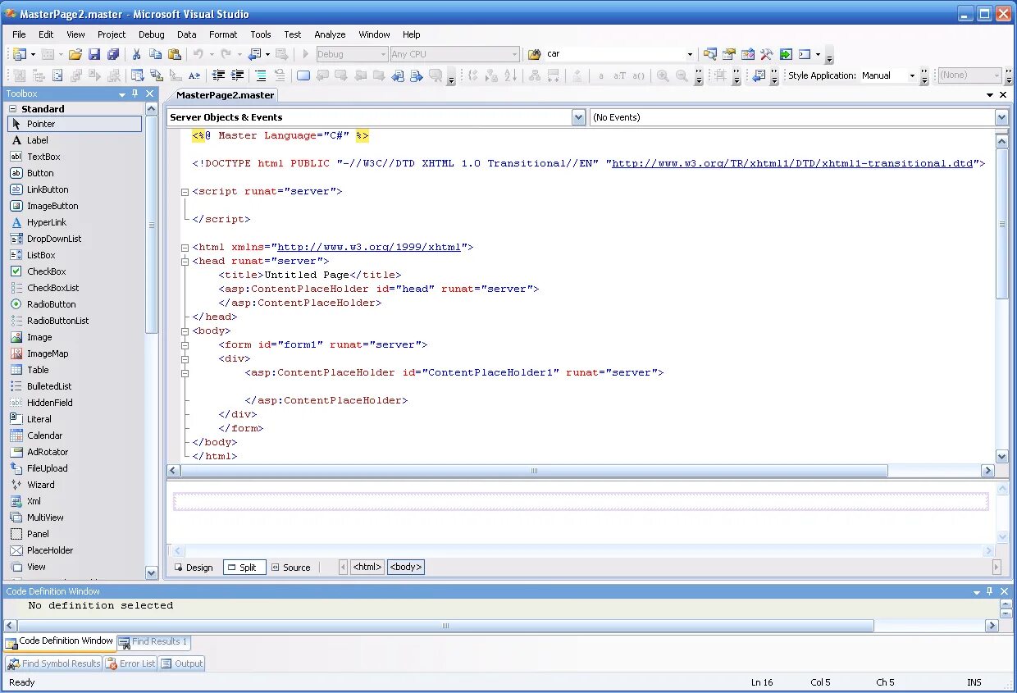The width and height of the screenshot is (1017, 693).
Task: Open the Toolbox icon with wrench and hammer
Action: click(x=767, y=54)
